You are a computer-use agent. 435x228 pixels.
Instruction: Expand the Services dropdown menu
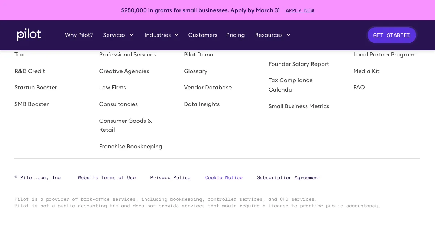point(118,35)
